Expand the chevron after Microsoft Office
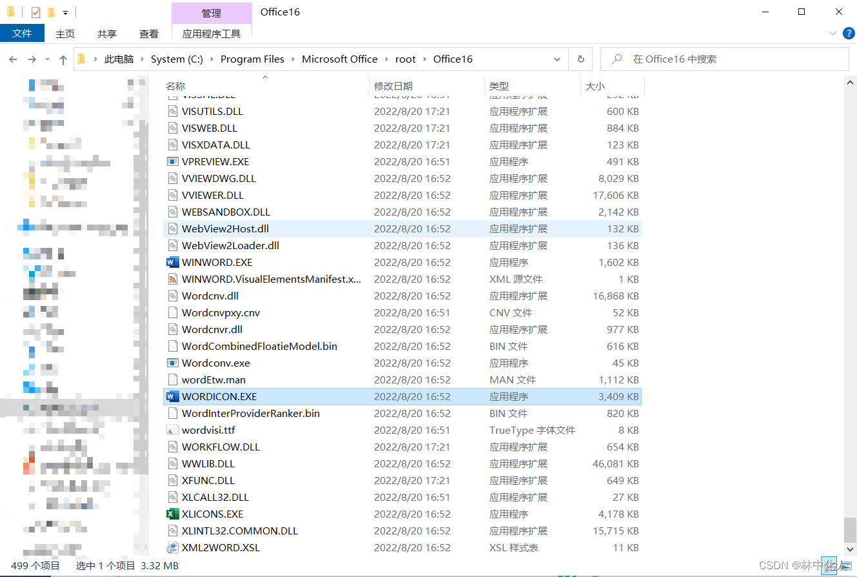The height and width of the screenshot is (577, 857). pyautogui.click(x=386, y=59)
